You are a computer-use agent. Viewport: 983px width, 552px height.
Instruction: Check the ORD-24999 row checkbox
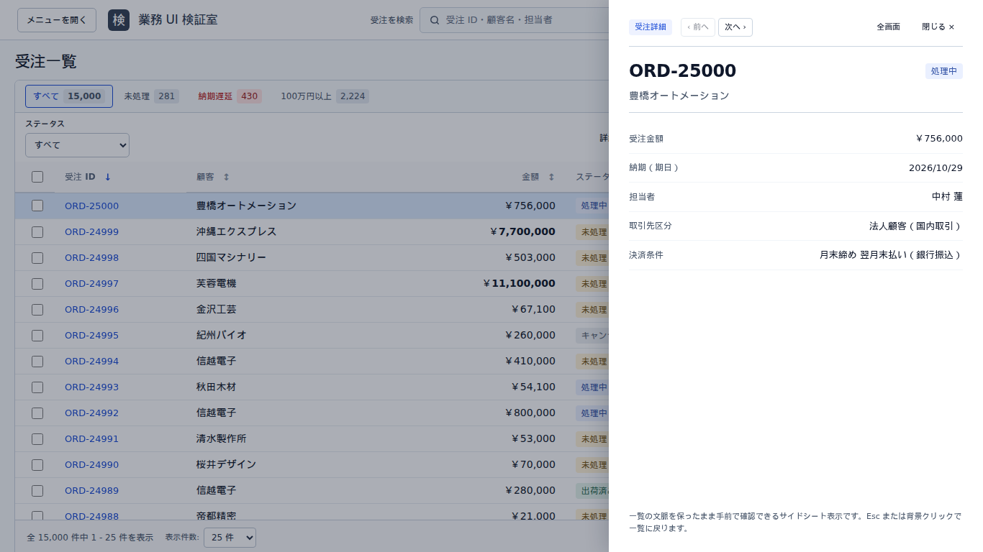pos(37,231)
